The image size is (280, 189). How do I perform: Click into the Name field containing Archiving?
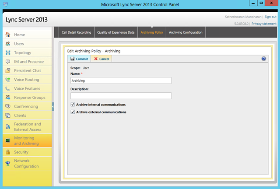point(121,80)
